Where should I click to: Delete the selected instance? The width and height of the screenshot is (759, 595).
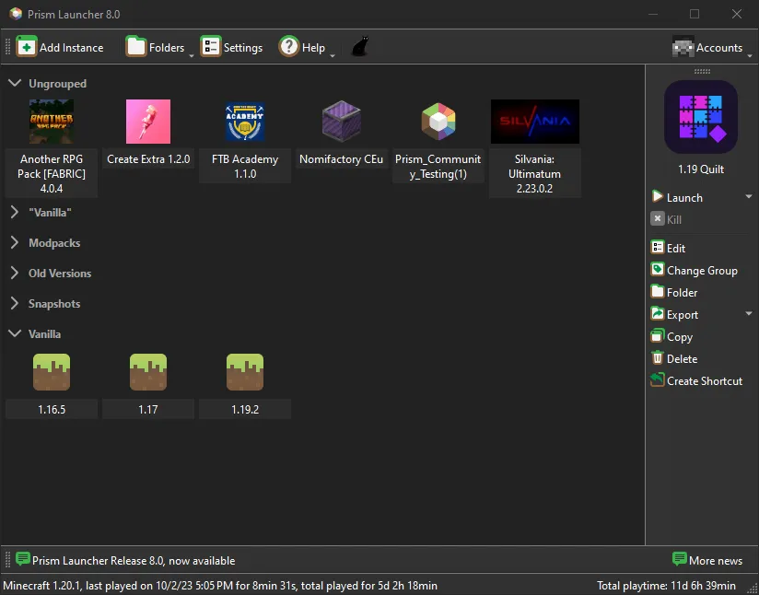click(x=674, y=358)
